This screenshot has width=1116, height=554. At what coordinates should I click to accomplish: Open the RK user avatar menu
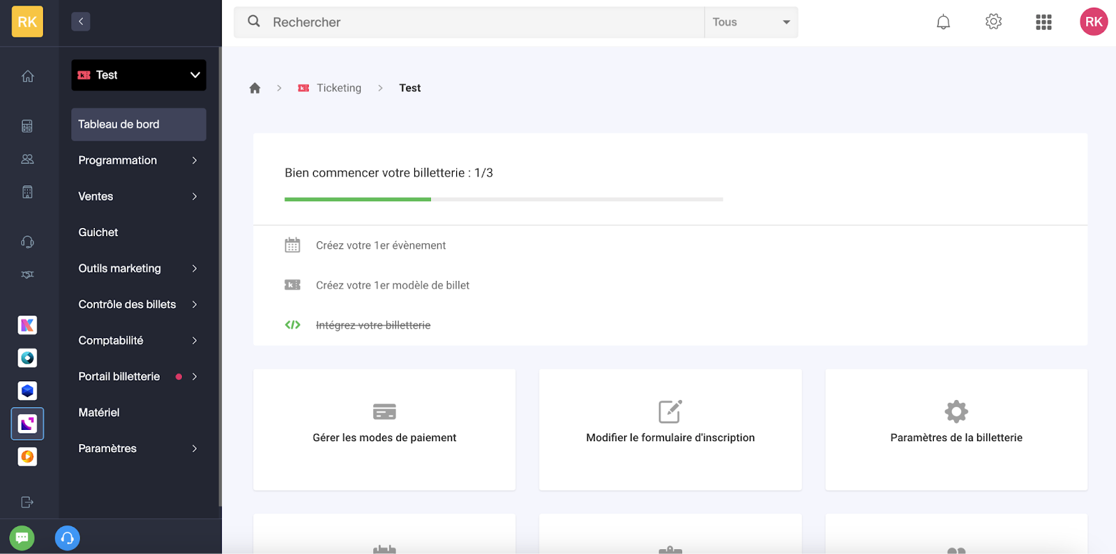click(1093, 22)
